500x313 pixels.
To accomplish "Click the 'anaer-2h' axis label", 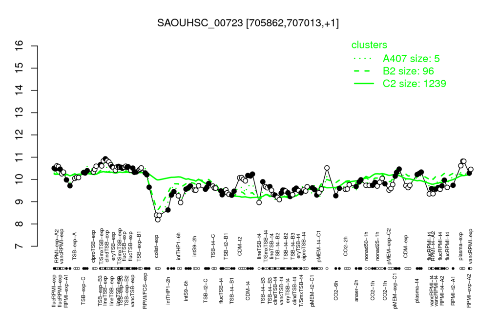I will [356, 291].
